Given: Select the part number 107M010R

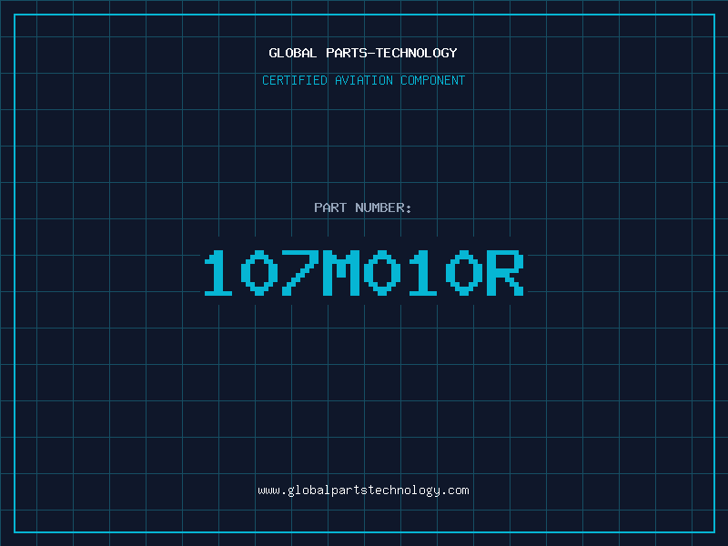Looking at the screenshot, I should tap(364, 272).
